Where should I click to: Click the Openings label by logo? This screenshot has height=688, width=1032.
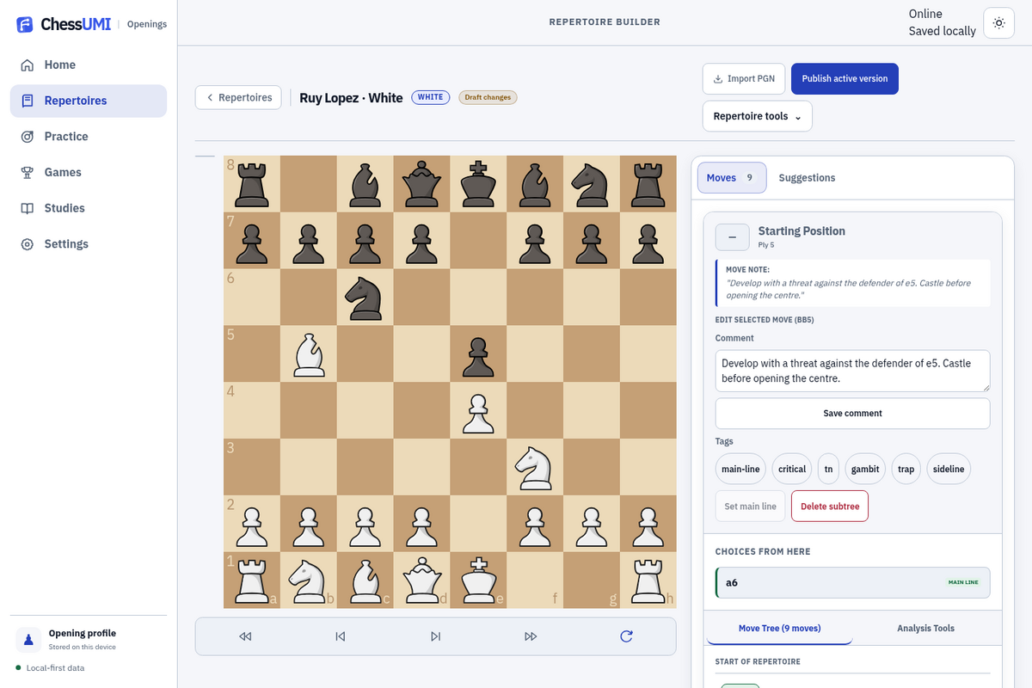pos(147,24)
